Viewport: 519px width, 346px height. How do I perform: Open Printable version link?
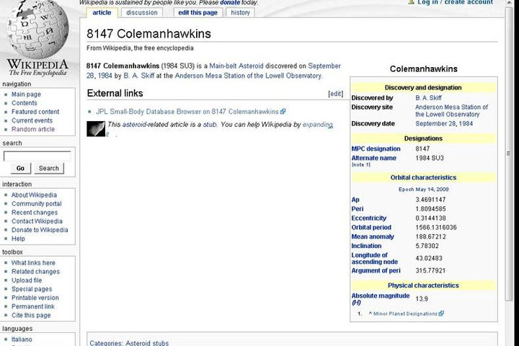coord(35,298)
